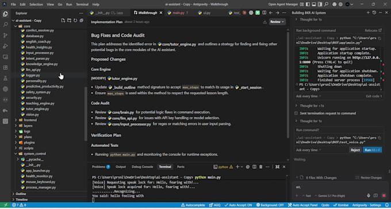Click the microphone icon in chat input
This screenshot has width=391, height=209.
click(369, 196)
